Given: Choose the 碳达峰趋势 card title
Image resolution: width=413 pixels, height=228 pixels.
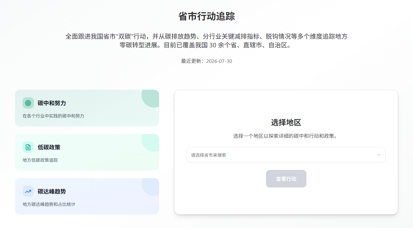Looking at the screenshot, I should (52, 191).
